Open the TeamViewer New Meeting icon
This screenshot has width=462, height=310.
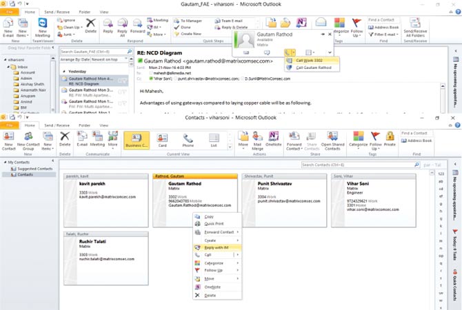[43, 28]
